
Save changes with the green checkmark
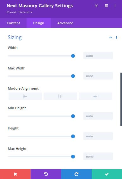tap(107, 174)
